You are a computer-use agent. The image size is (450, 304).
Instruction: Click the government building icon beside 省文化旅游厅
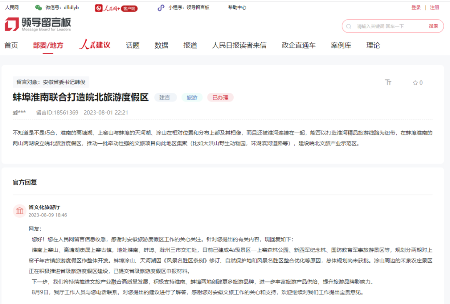pos(19,211)
